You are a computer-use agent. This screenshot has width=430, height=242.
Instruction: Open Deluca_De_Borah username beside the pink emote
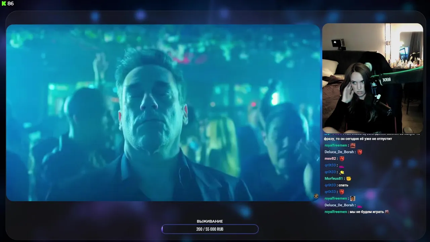click(x=339, y=205)
